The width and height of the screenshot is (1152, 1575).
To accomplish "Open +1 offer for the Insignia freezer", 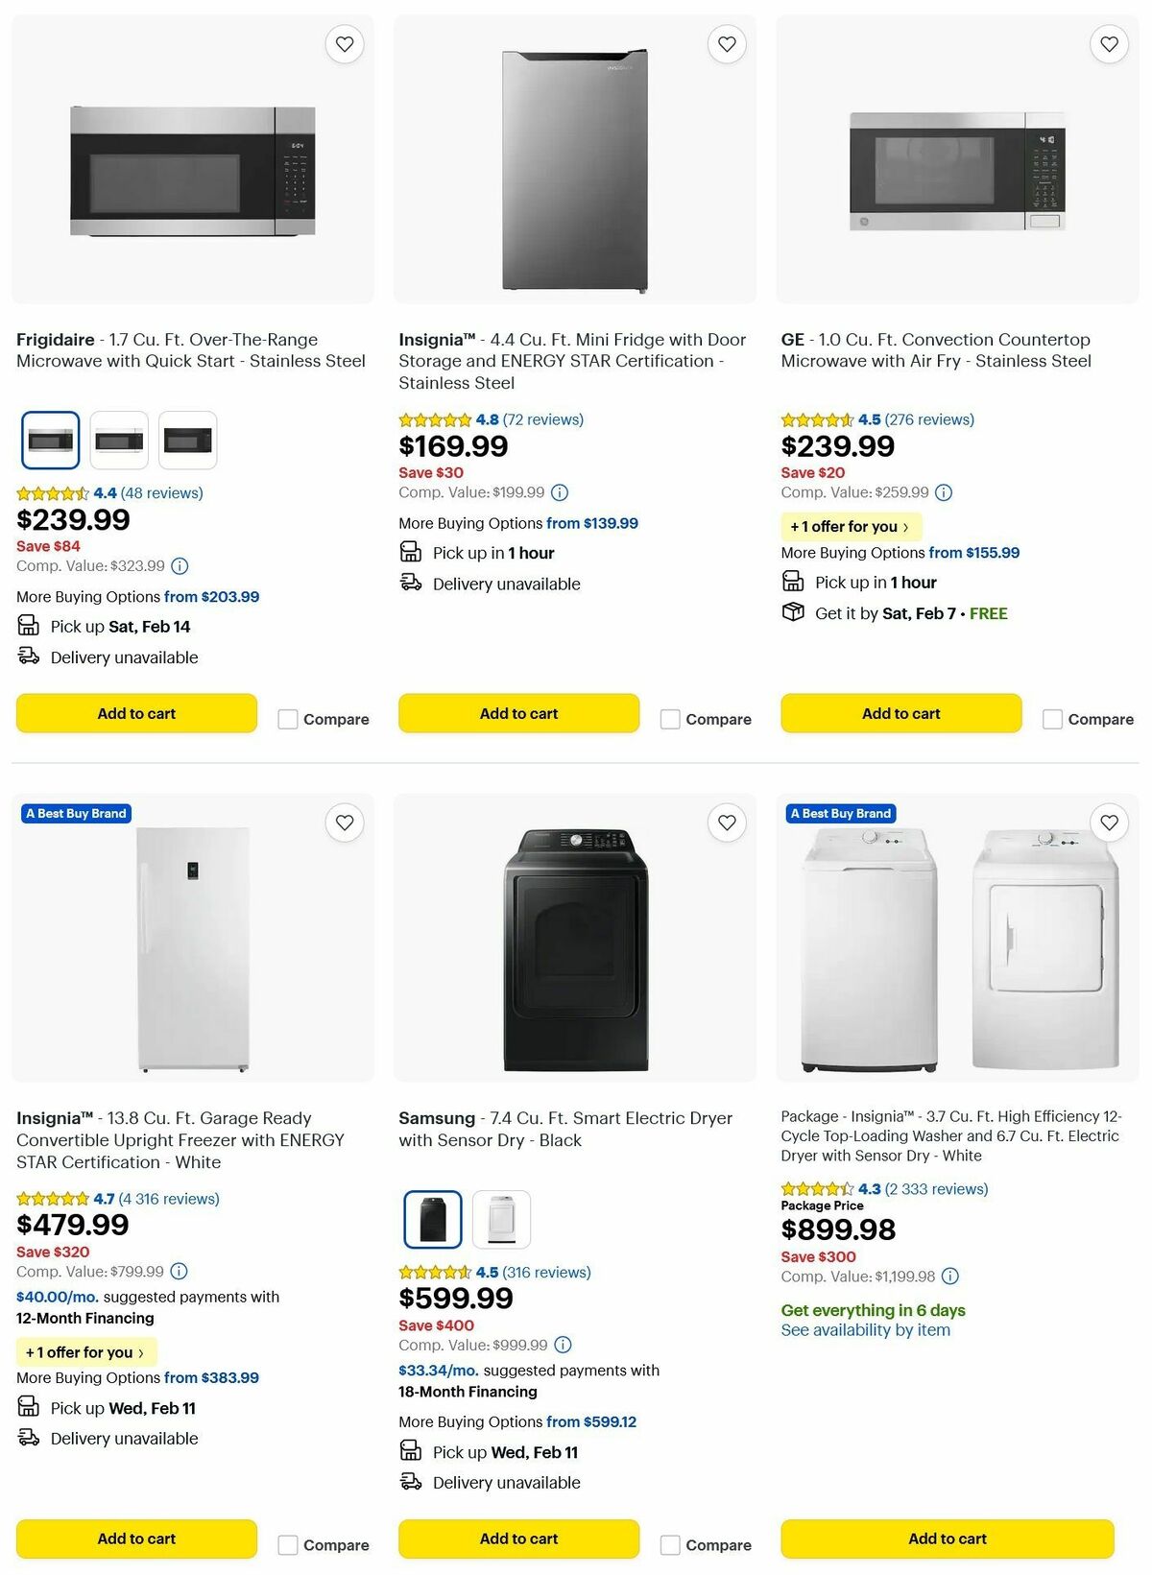I will [x=85, y=1351].
